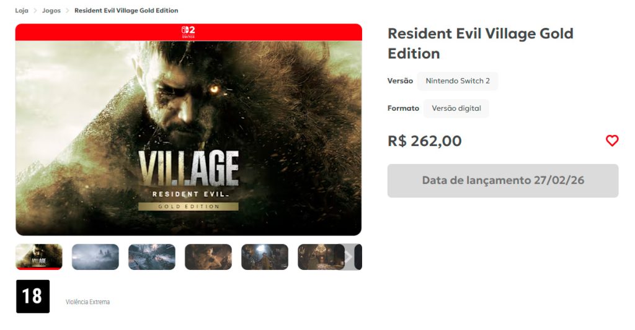635x330 pixels.
Task: Click the 18 age rating badge
Action: (x=33, y=296)
